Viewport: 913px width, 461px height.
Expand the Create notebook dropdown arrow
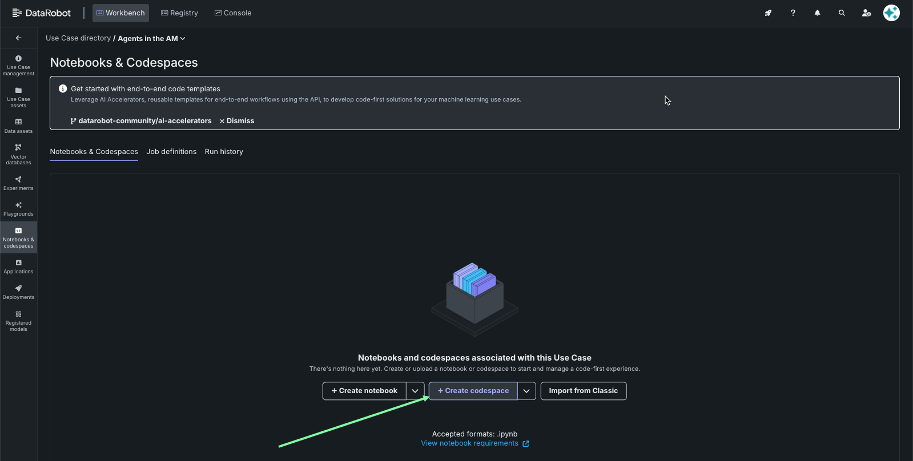click(x=415, y=391)
